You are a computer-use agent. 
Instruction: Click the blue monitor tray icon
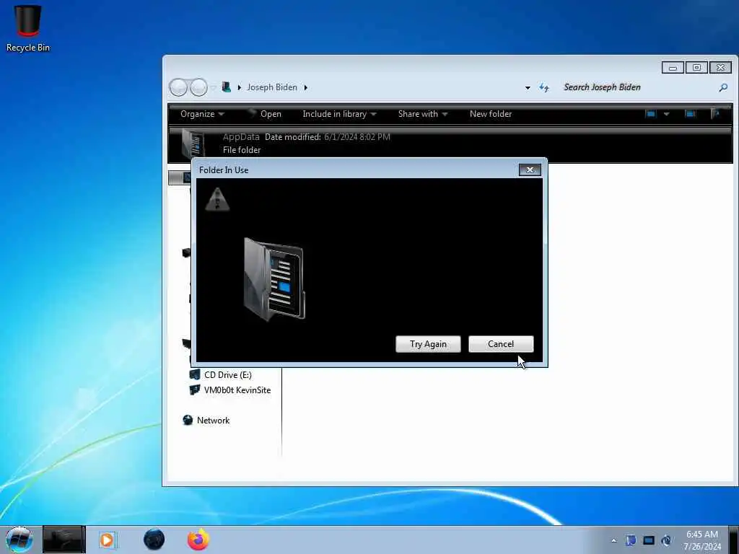(649, 540)
